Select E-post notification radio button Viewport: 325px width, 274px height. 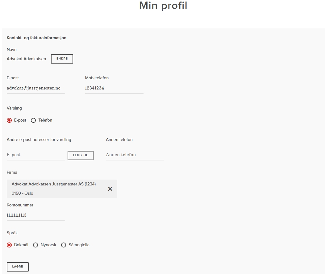(9, 120)
